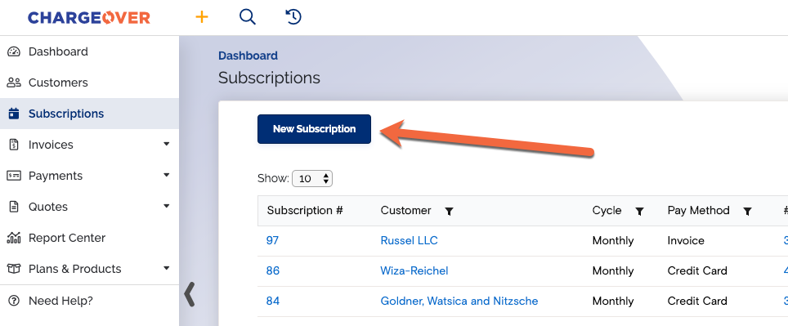
Task: Click the Subscriptions page heading
Action: click(x=269, y=78)
